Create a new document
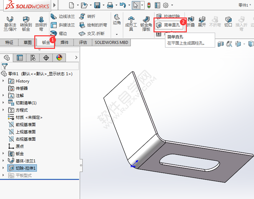Viewport: 254px width, 199px height. (x=71, y=5)
